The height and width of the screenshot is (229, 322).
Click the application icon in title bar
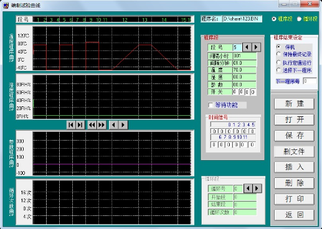coord(6,5)
